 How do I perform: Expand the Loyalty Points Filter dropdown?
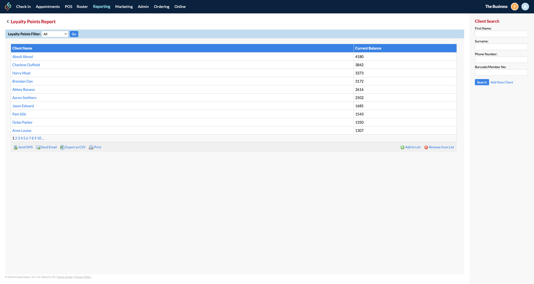pyautogui.click(x=55, y=34)
